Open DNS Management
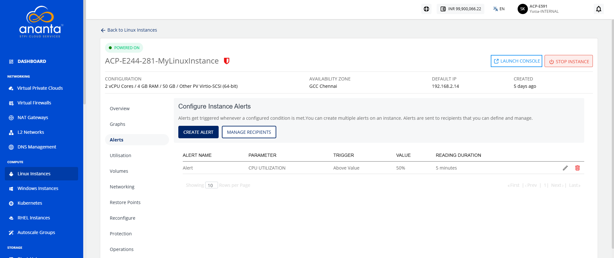This screenshot has width=614, height=258. [x=37, y=147]
